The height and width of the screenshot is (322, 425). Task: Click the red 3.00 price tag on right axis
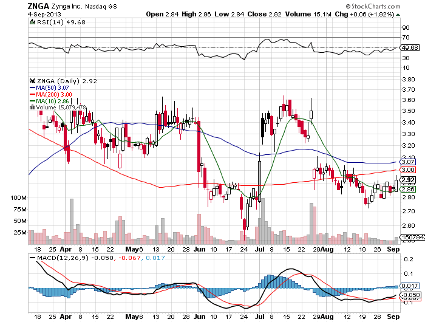point(408,170)
